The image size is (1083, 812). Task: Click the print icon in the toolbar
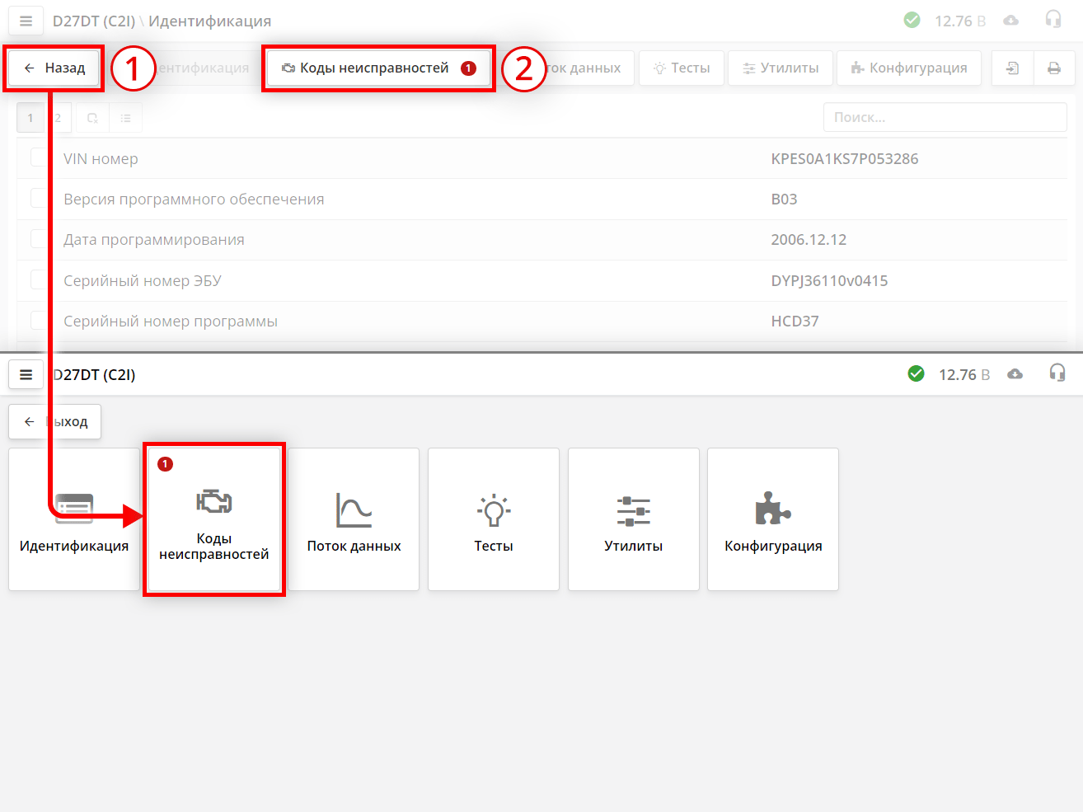(x=1053, y=68)
